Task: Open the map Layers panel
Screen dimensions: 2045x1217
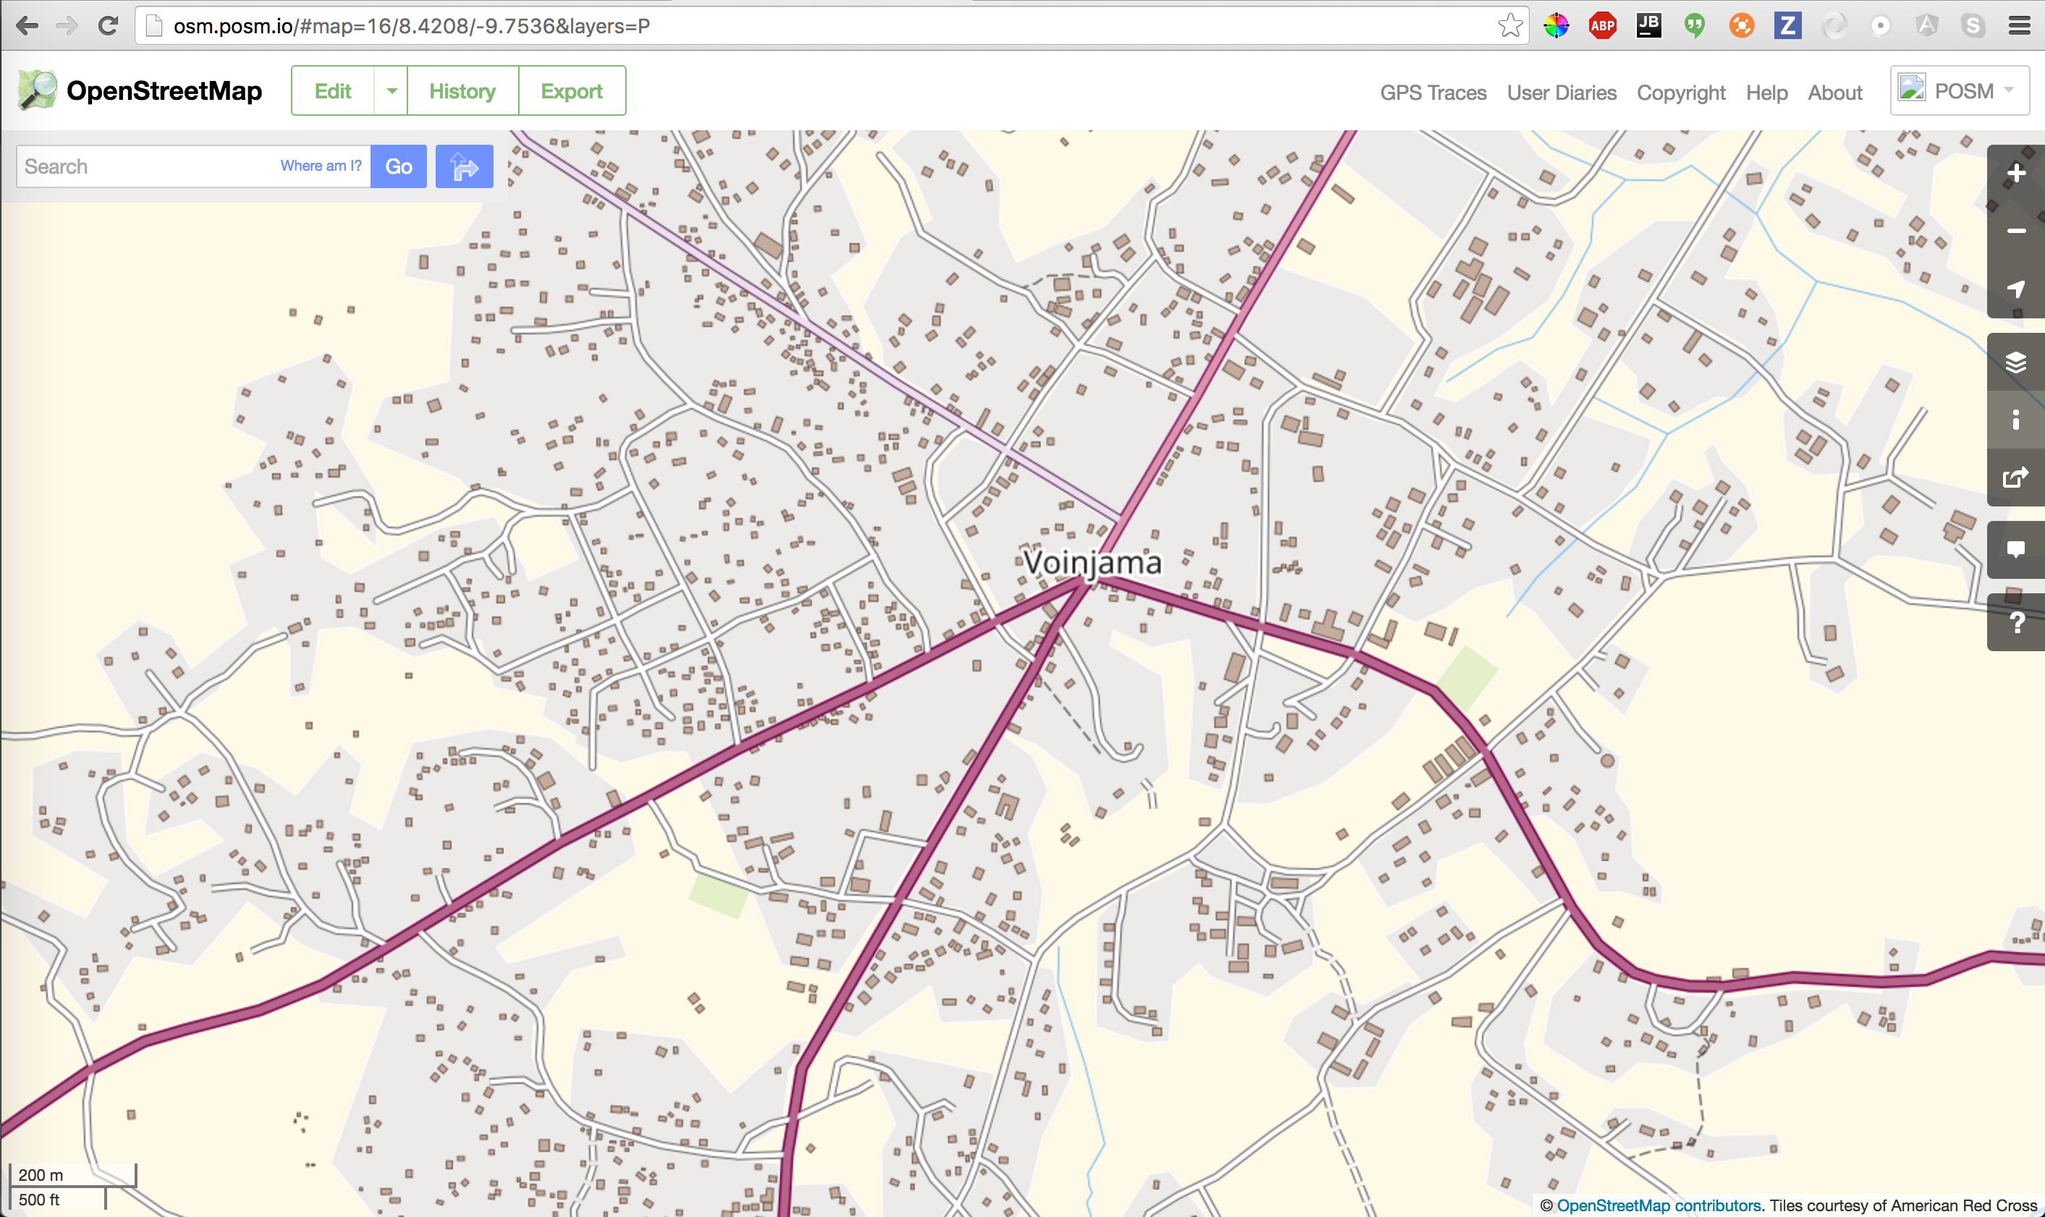Action: [x=2015, y=362]
